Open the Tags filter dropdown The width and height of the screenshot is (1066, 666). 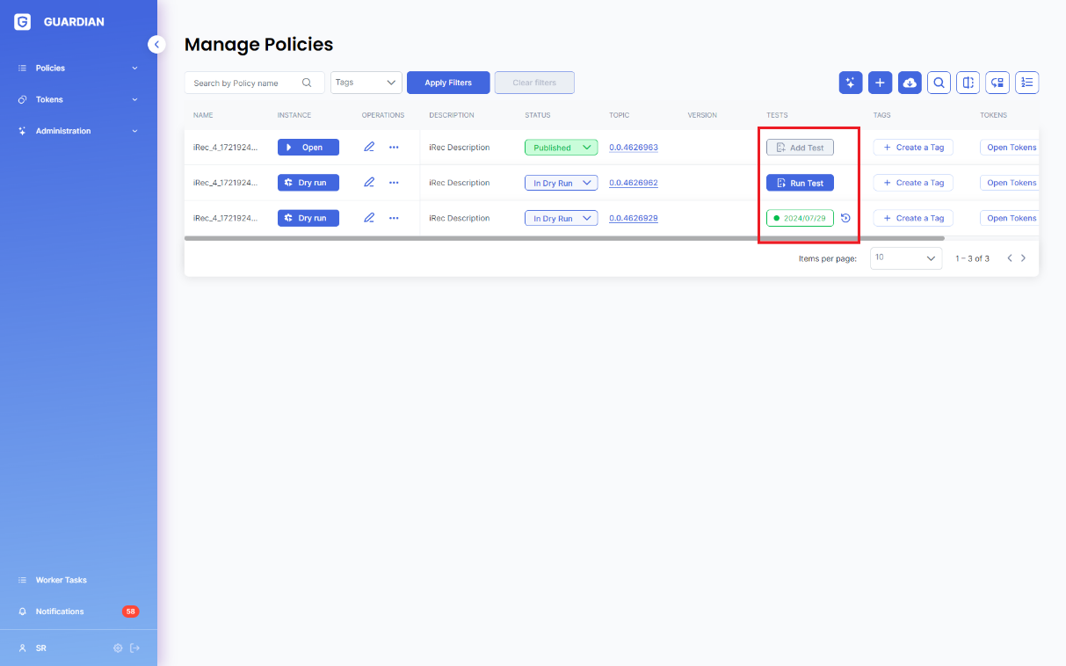(366, 83)
